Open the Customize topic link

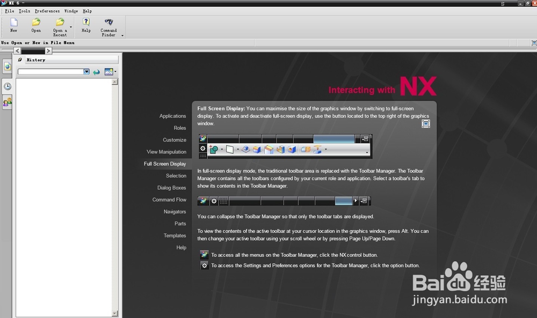(175, 140)
